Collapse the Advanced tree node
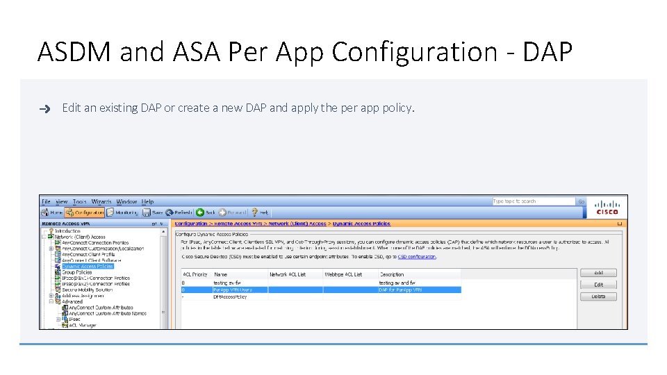This screenshot has height=375, width=667. 51,301
